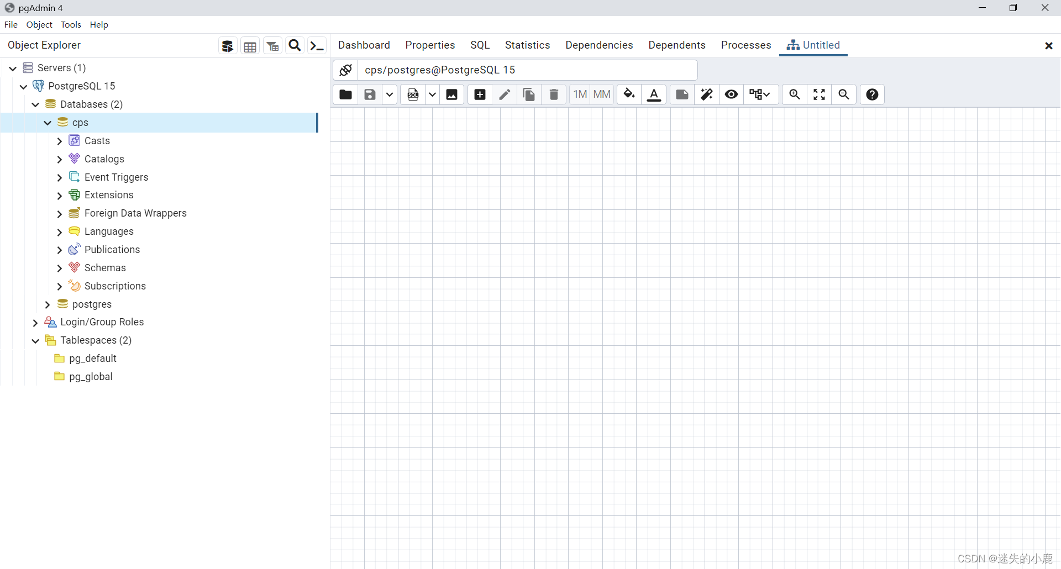The width and height of the screenshot is (1061, 569).
Task: Select the pg_global tablespace
Action: pos(91,377)
